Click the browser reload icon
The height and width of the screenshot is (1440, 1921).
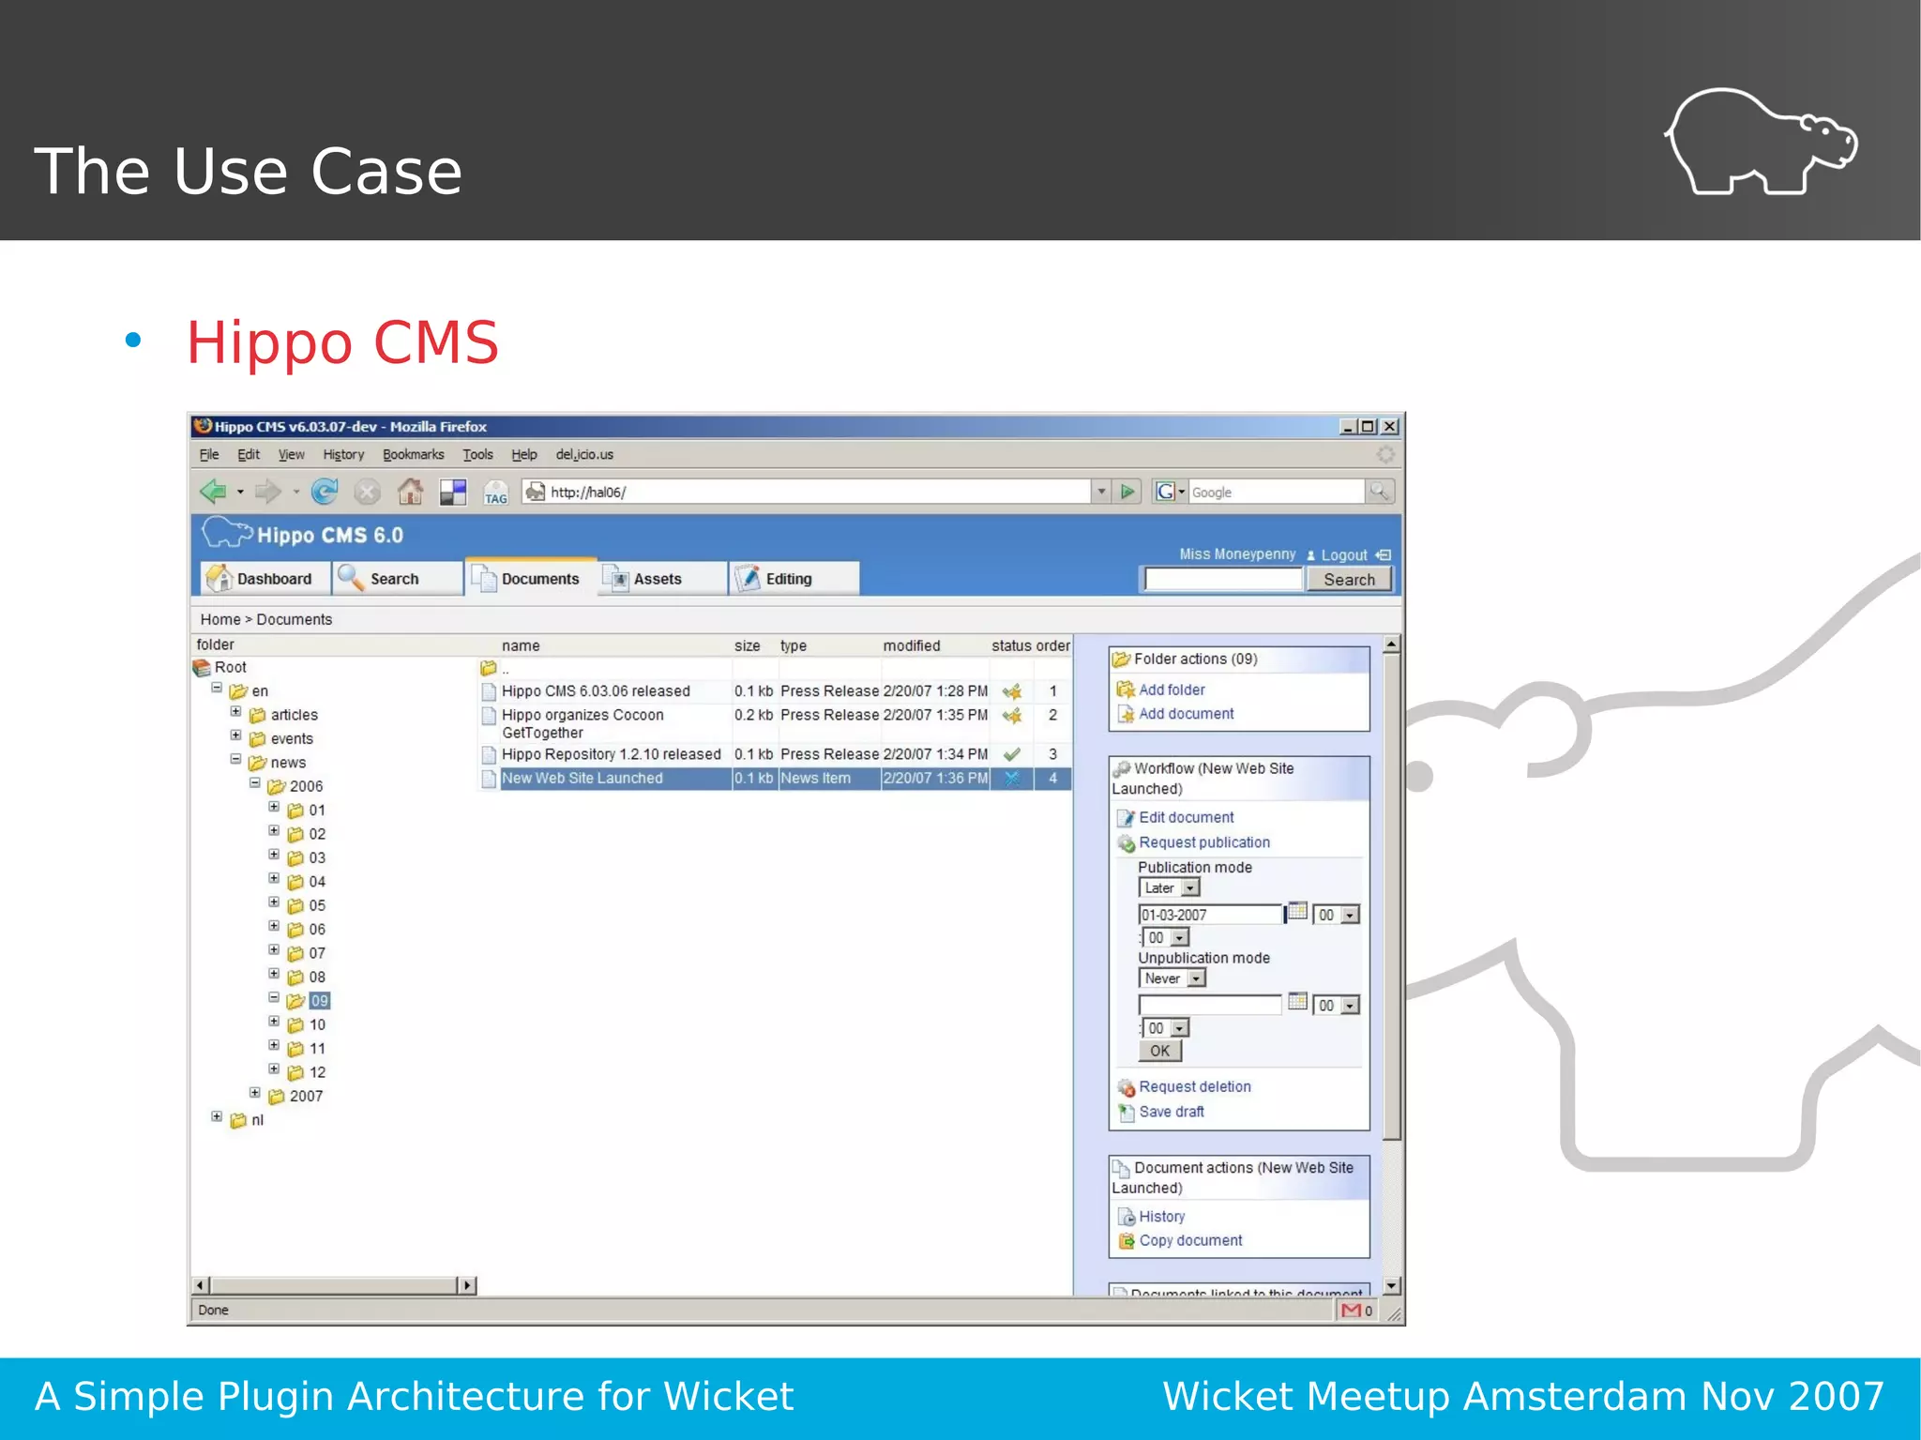325,491
